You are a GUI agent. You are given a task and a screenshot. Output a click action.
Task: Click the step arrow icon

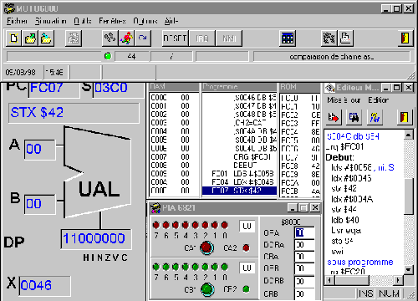[143, 38]
